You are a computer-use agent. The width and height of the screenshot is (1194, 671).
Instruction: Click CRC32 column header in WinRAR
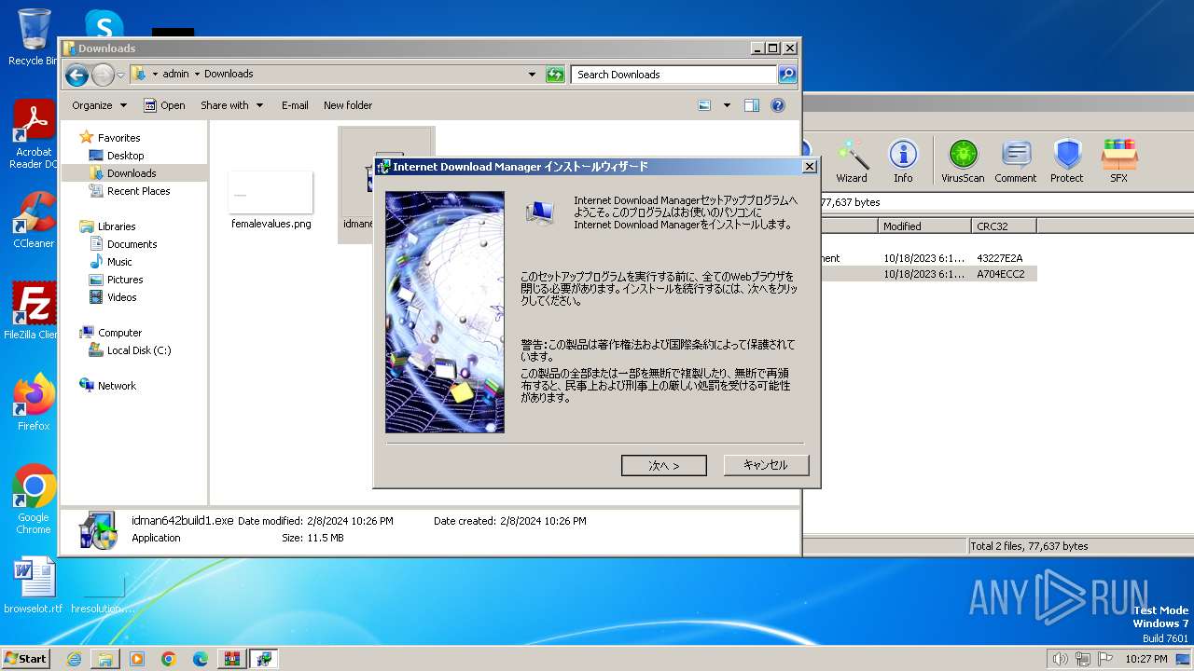point(1003,226)
